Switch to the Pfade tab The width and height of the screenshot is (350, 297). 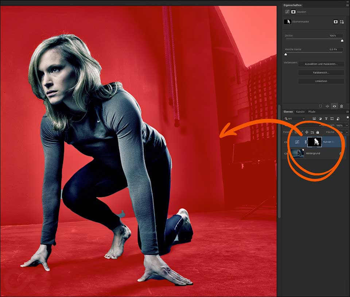[x=312, y=112]
